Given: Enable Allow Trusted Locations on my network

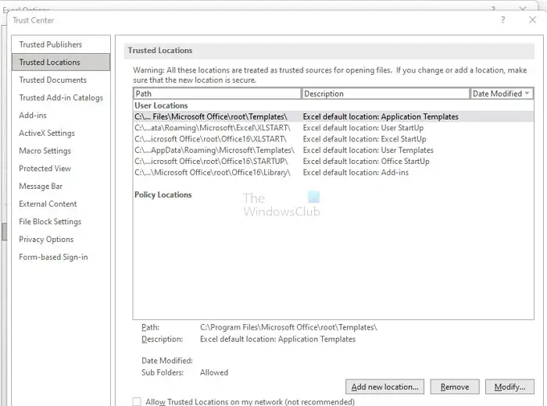Looking at the screenshot, I should point(137,402).
